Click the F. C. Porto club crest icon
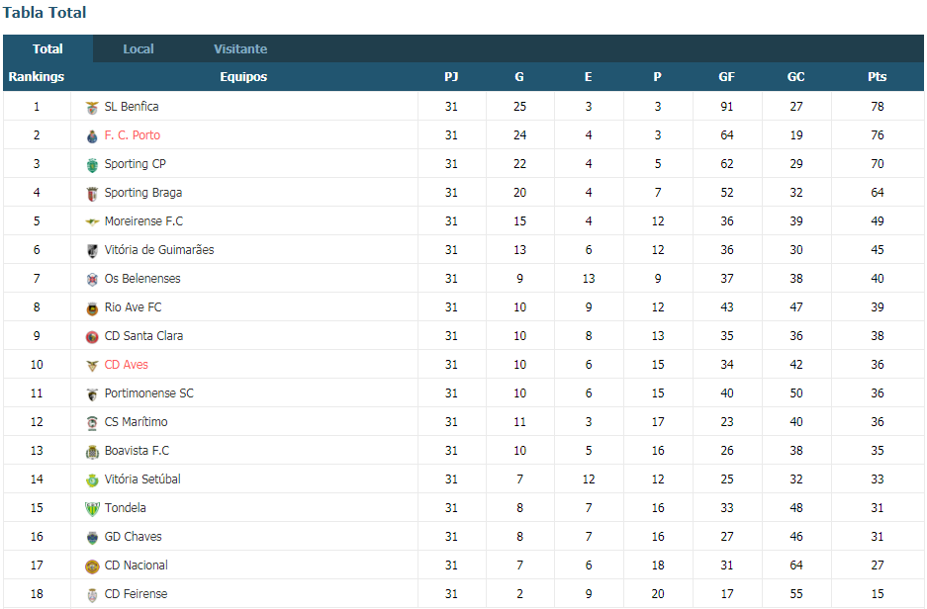Screen dimensions: 927x609 point(92,136)
